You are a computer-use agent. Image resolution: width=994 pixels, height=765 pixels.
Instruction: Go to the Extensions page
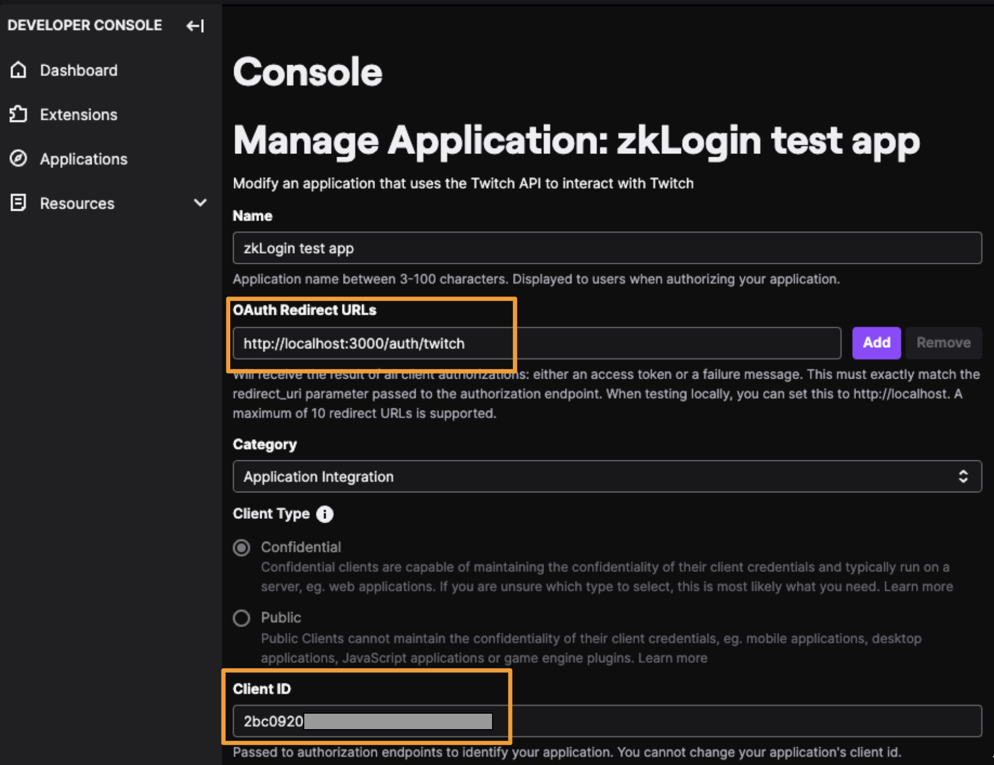pos(78,114)
